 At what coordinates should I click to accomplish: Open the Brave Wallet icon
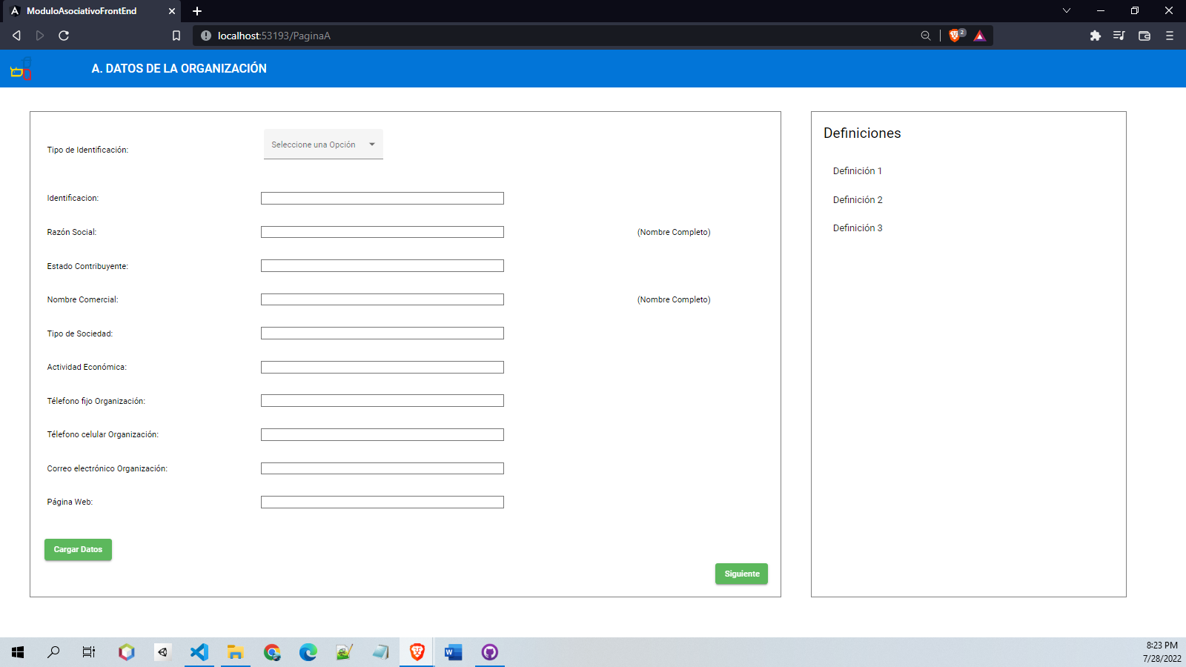[1144, 36]
